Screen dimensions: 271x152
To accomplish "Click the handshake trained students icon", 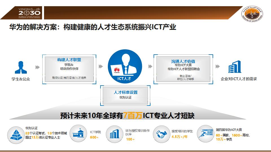I will point(161,134).
